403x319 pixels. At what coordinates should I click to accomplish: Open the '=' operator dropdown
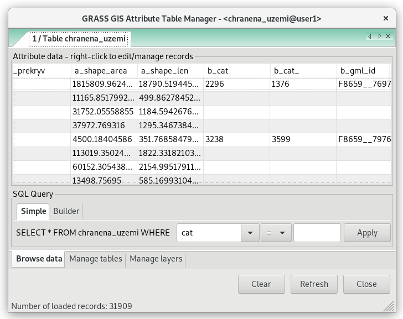276,233
